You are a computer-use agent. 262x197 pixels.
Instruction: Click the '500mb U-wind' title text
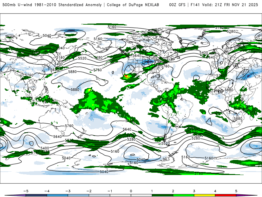coord(17,5)
